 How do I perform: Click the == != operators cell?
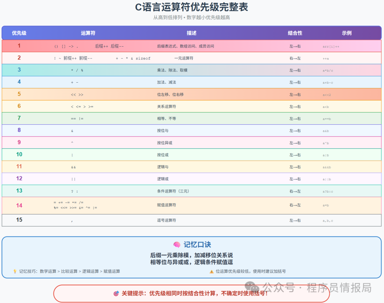(77, 119)
